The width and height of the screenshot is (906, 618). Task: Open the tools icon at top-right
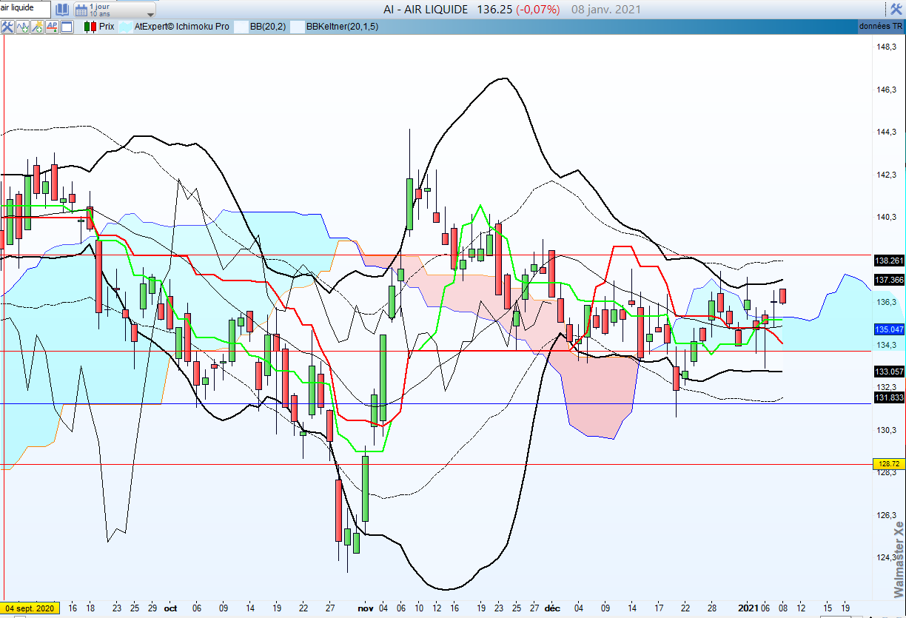click(896, 9)
